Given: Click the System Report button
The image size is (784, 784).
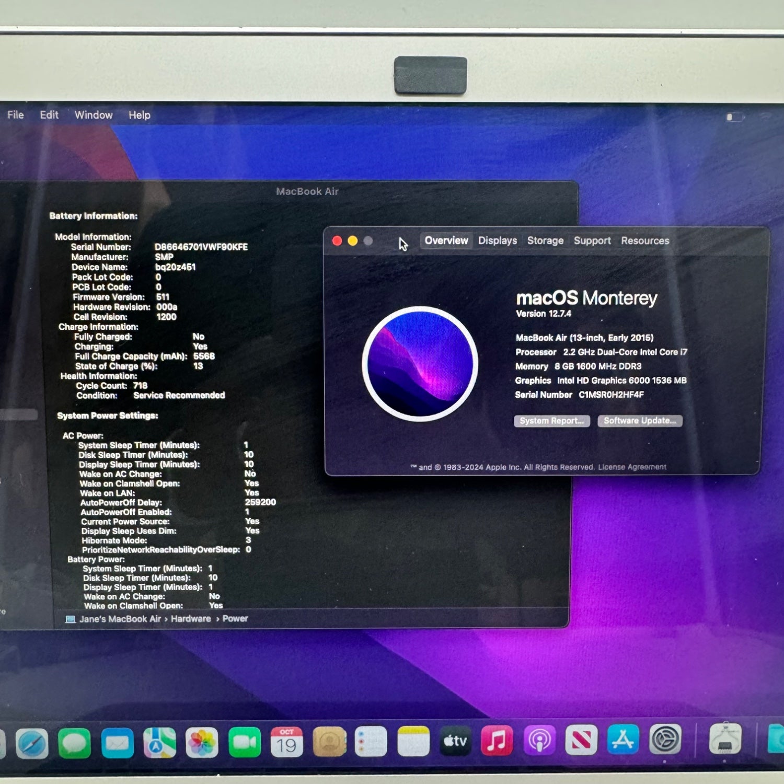Looking at the screenshot, I should point(552,421).
